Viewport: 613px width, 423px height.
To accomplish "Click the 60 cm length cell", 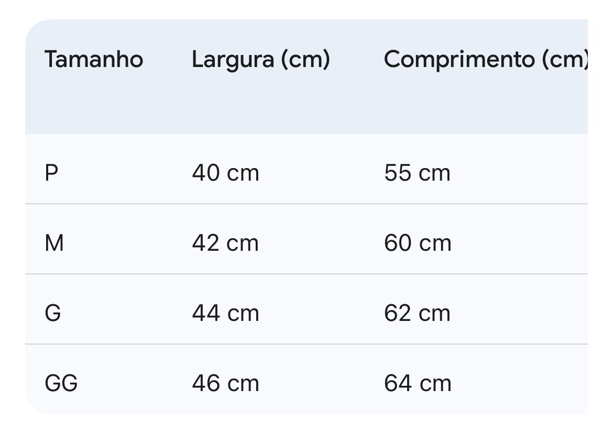I will [418, 243].
